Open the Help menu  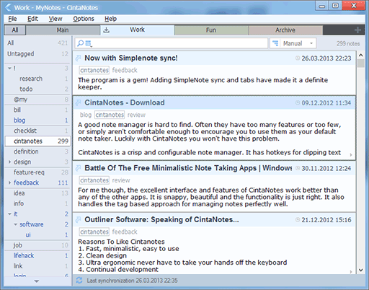(x=110, y=19)
